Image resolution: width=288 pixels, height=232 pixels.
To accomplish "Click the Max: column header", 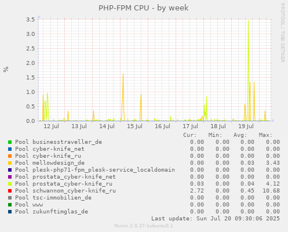I will click(265, 135).
